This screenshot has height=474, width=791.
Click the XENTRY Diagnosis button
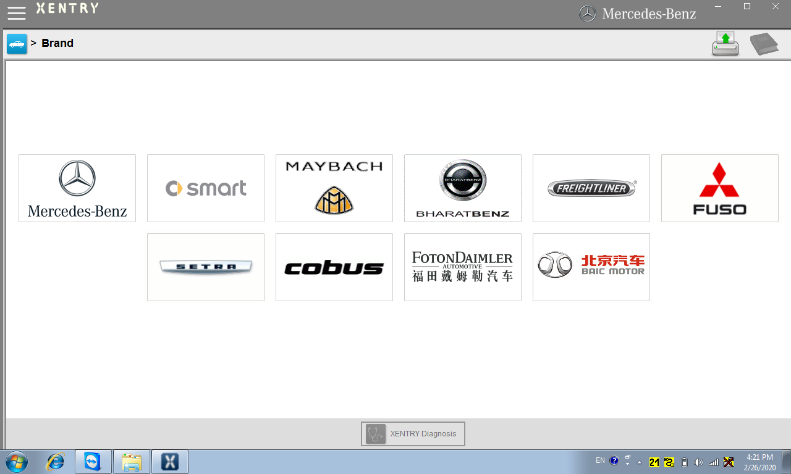[413, 434]
